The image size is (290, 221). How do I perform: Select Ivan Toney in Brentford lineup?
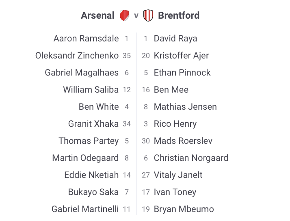tap(175, 192)
